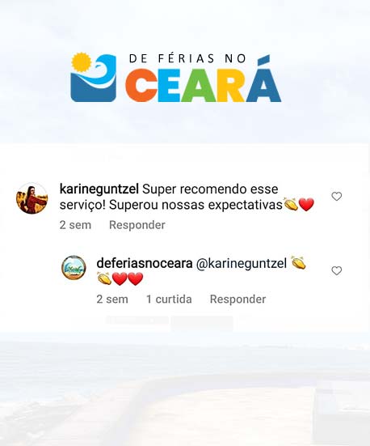Click the DE FÉRIAS NO heading text
370x446 pixels.
(x=187, y=58)
